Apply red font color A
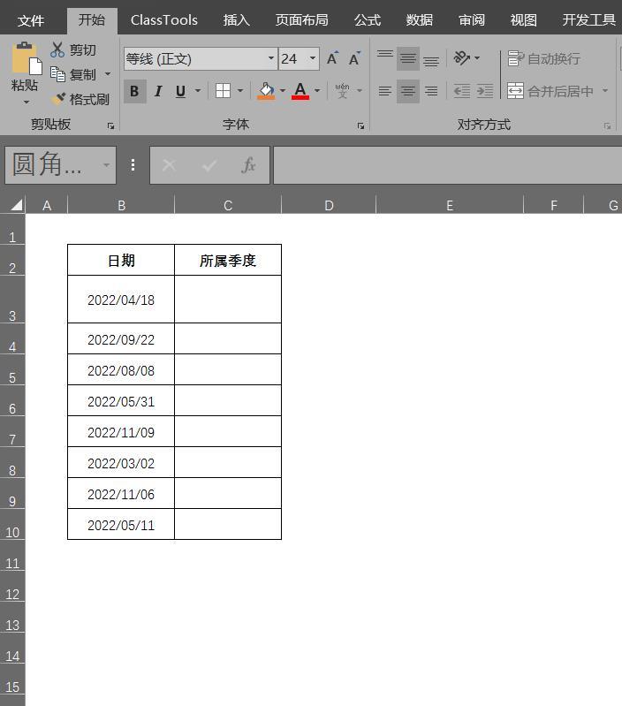This screenshot has width=622, height=706. (300, 91)
